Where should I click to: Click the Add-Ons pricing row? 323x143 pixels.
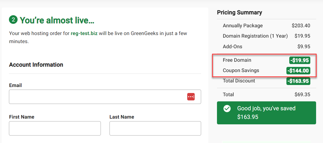[x=266, y=47]
